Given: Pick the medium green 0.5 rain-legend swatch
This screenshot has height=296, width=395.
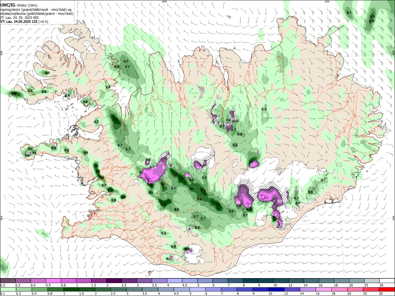Looking at the screenshot, I should click(x=39, y=290).
